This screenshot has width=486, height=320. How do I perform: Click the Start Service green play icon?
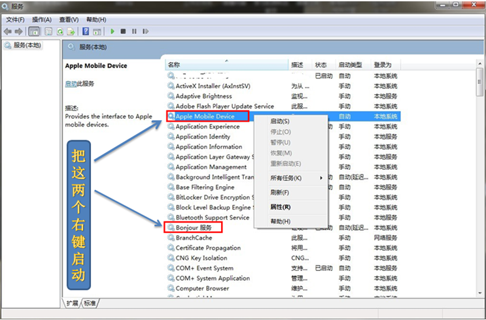113,31
